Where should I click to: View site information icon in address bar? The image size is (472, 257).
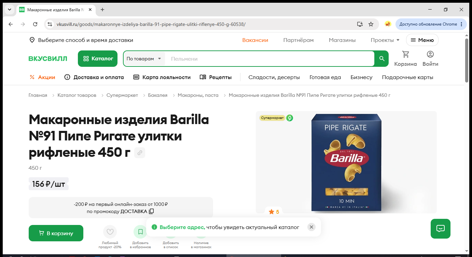tap(50, 24)
